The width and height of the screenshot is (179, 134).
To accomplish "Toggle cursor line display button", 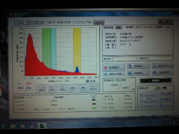I will pos(42,89).
